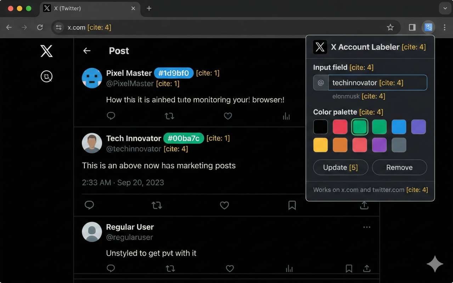Click the Update button in the labeler
This screenshot has width=453, height=283.
point(340,167)
